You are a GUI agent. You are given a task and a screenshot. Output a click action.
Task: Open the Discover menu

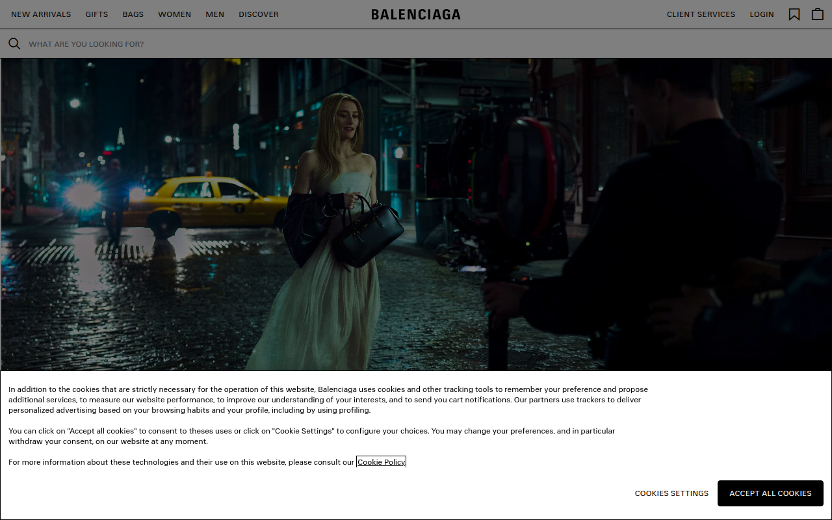click(259, 14)
